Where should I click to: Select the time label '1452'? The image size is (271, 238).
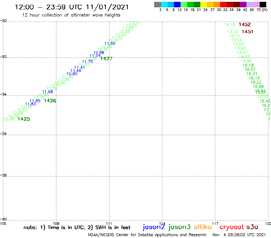click(245, 25)
